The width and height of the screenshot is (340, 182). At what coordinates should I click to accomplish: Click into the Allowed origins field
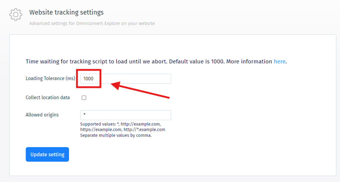[x=126, y=115]
